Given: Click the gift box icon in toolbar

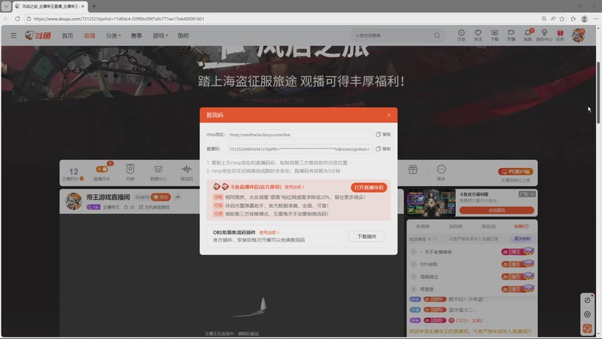Looking at the screenshot, I should click(412, 169).
